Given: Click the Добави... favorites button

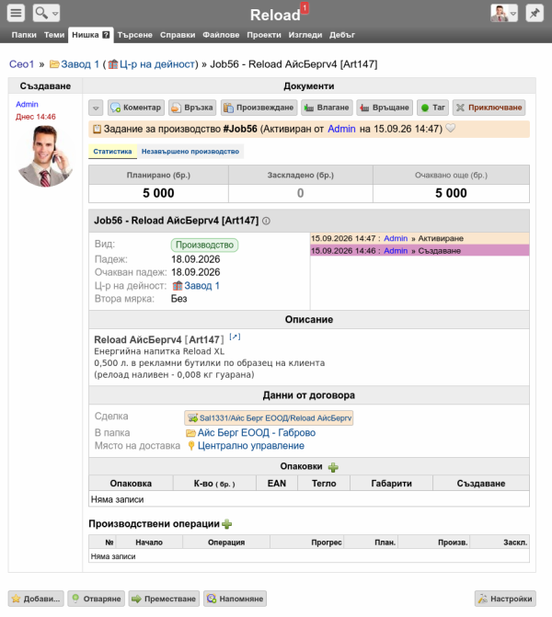Looking at the screenshot, I should click(36, 599).
